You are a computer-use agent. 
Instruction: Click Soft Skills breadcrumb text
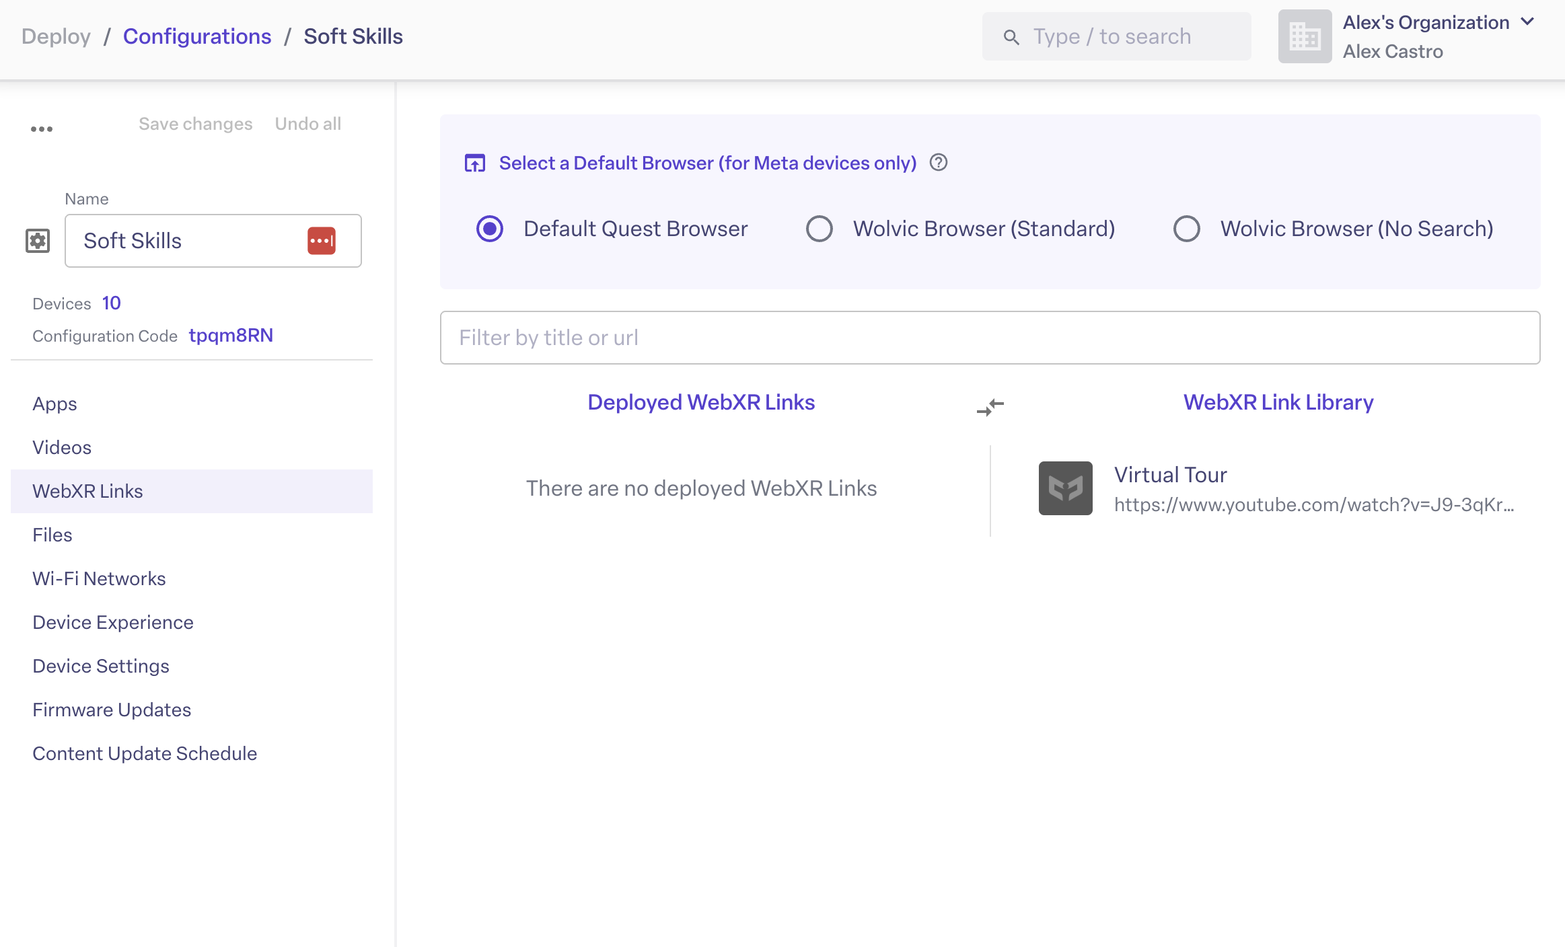tap(353, 36)
